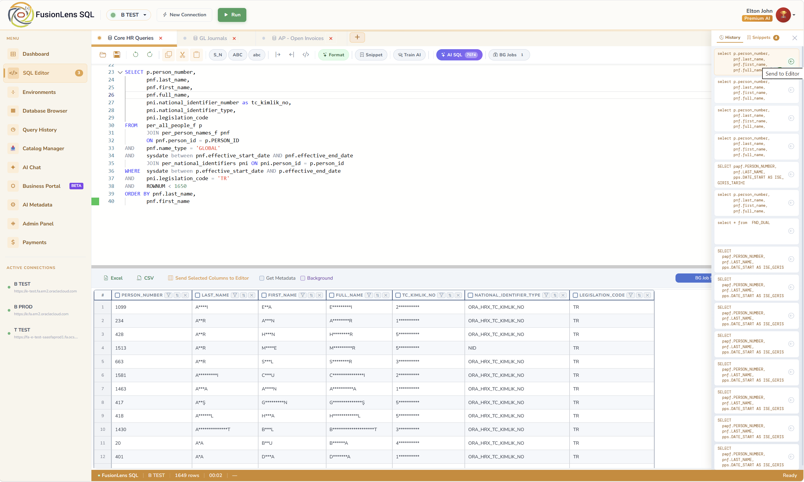This screenshot has width=804, height=482.
Task: Click New Connection button
Action: click(x=184, y=15)
